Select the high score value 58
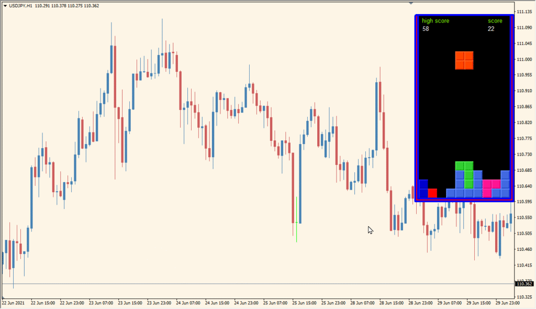Image resolution: width=536 pixels, height=309 pixels. [426, 29]
